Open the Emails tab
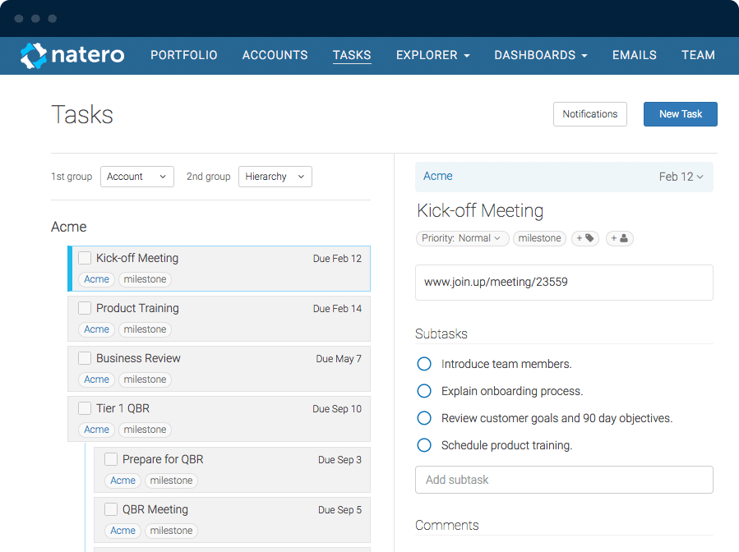The image size is (739, 552). point(635,55)
